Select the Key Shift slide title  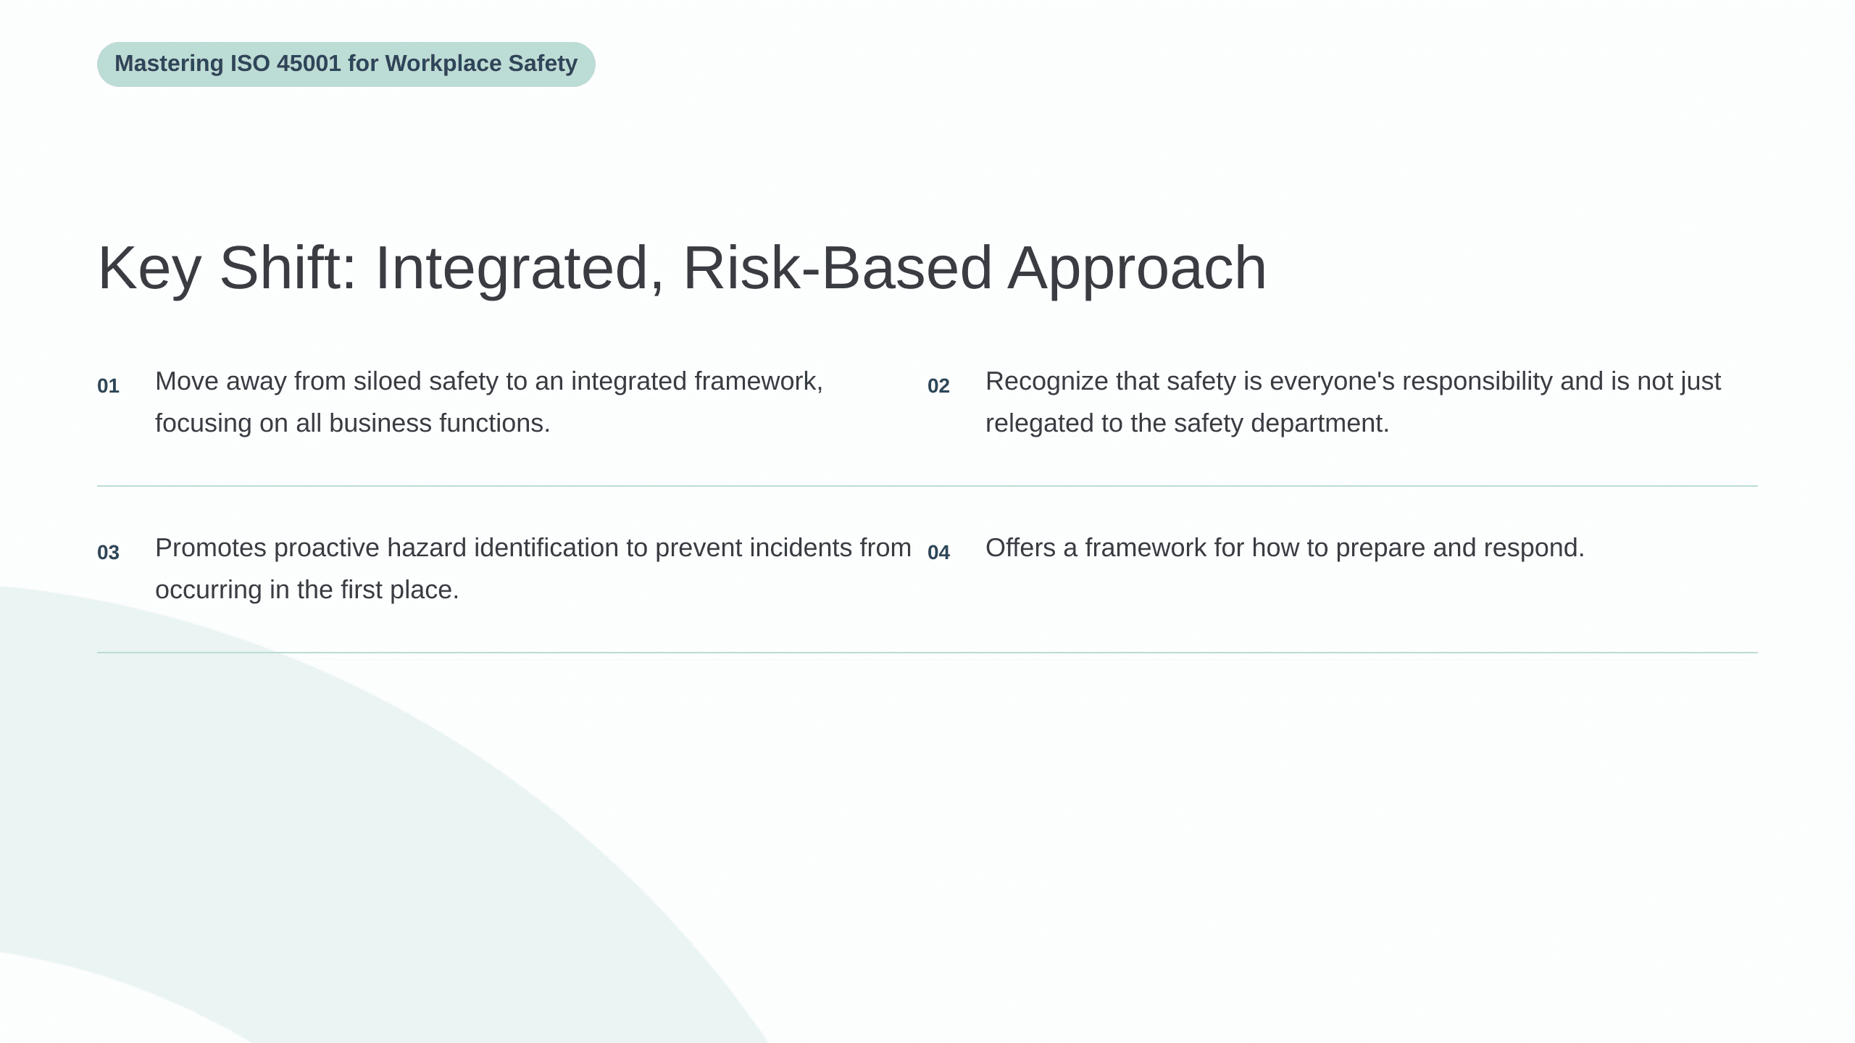[682, 269]
